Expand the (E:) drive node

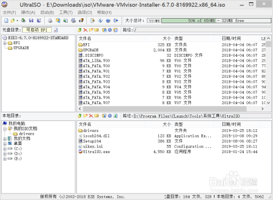pyautogui.click(x=5, y=159)
